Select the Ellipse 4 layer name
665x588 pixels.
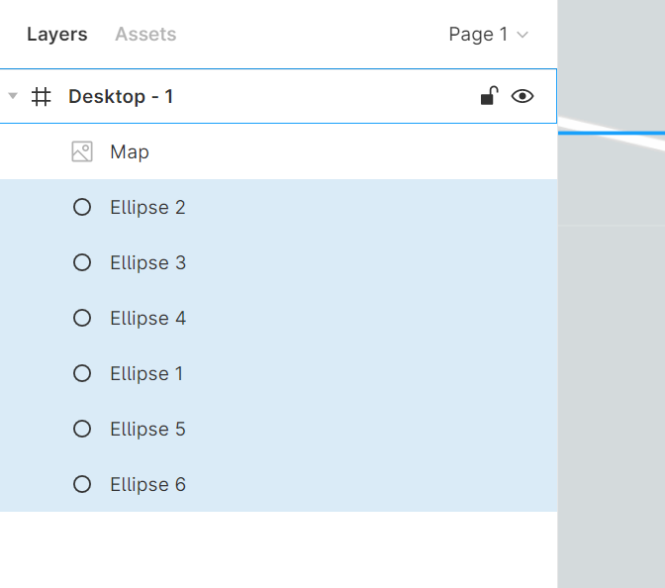(x=147, y=318)
